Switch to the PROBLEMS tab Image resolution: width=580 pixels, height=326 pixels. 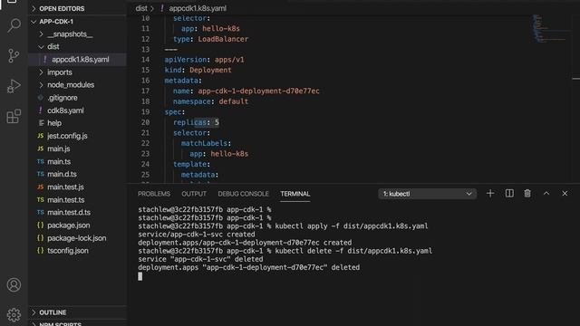click(x=154, y=194)
